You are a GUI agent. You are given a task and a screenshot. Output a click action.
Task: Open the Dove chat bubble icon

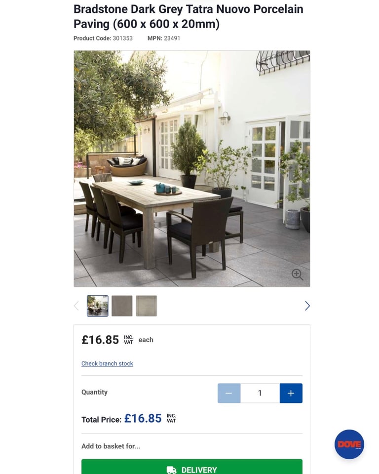(349, 444)
